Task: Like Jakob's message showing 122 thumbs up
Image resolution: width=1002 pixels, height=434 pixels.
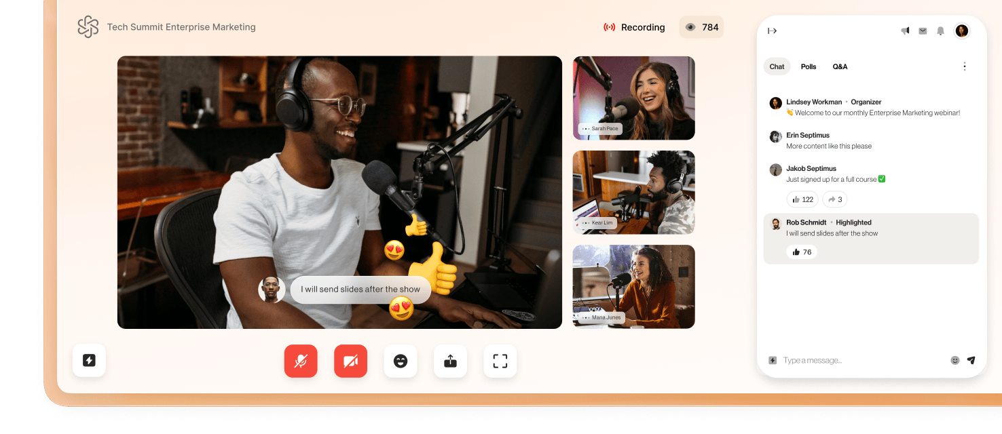Action: coord(802,199)
